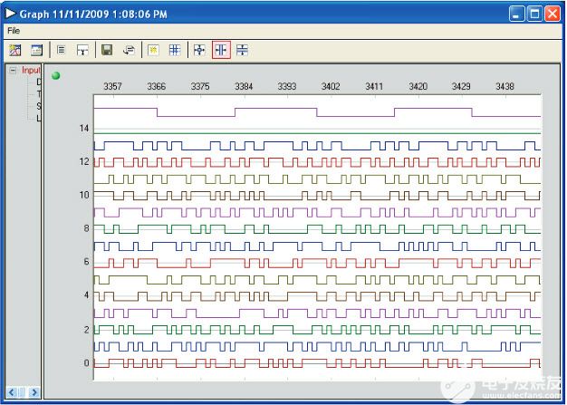Click the properties window toolbar icon

point(36,50)
